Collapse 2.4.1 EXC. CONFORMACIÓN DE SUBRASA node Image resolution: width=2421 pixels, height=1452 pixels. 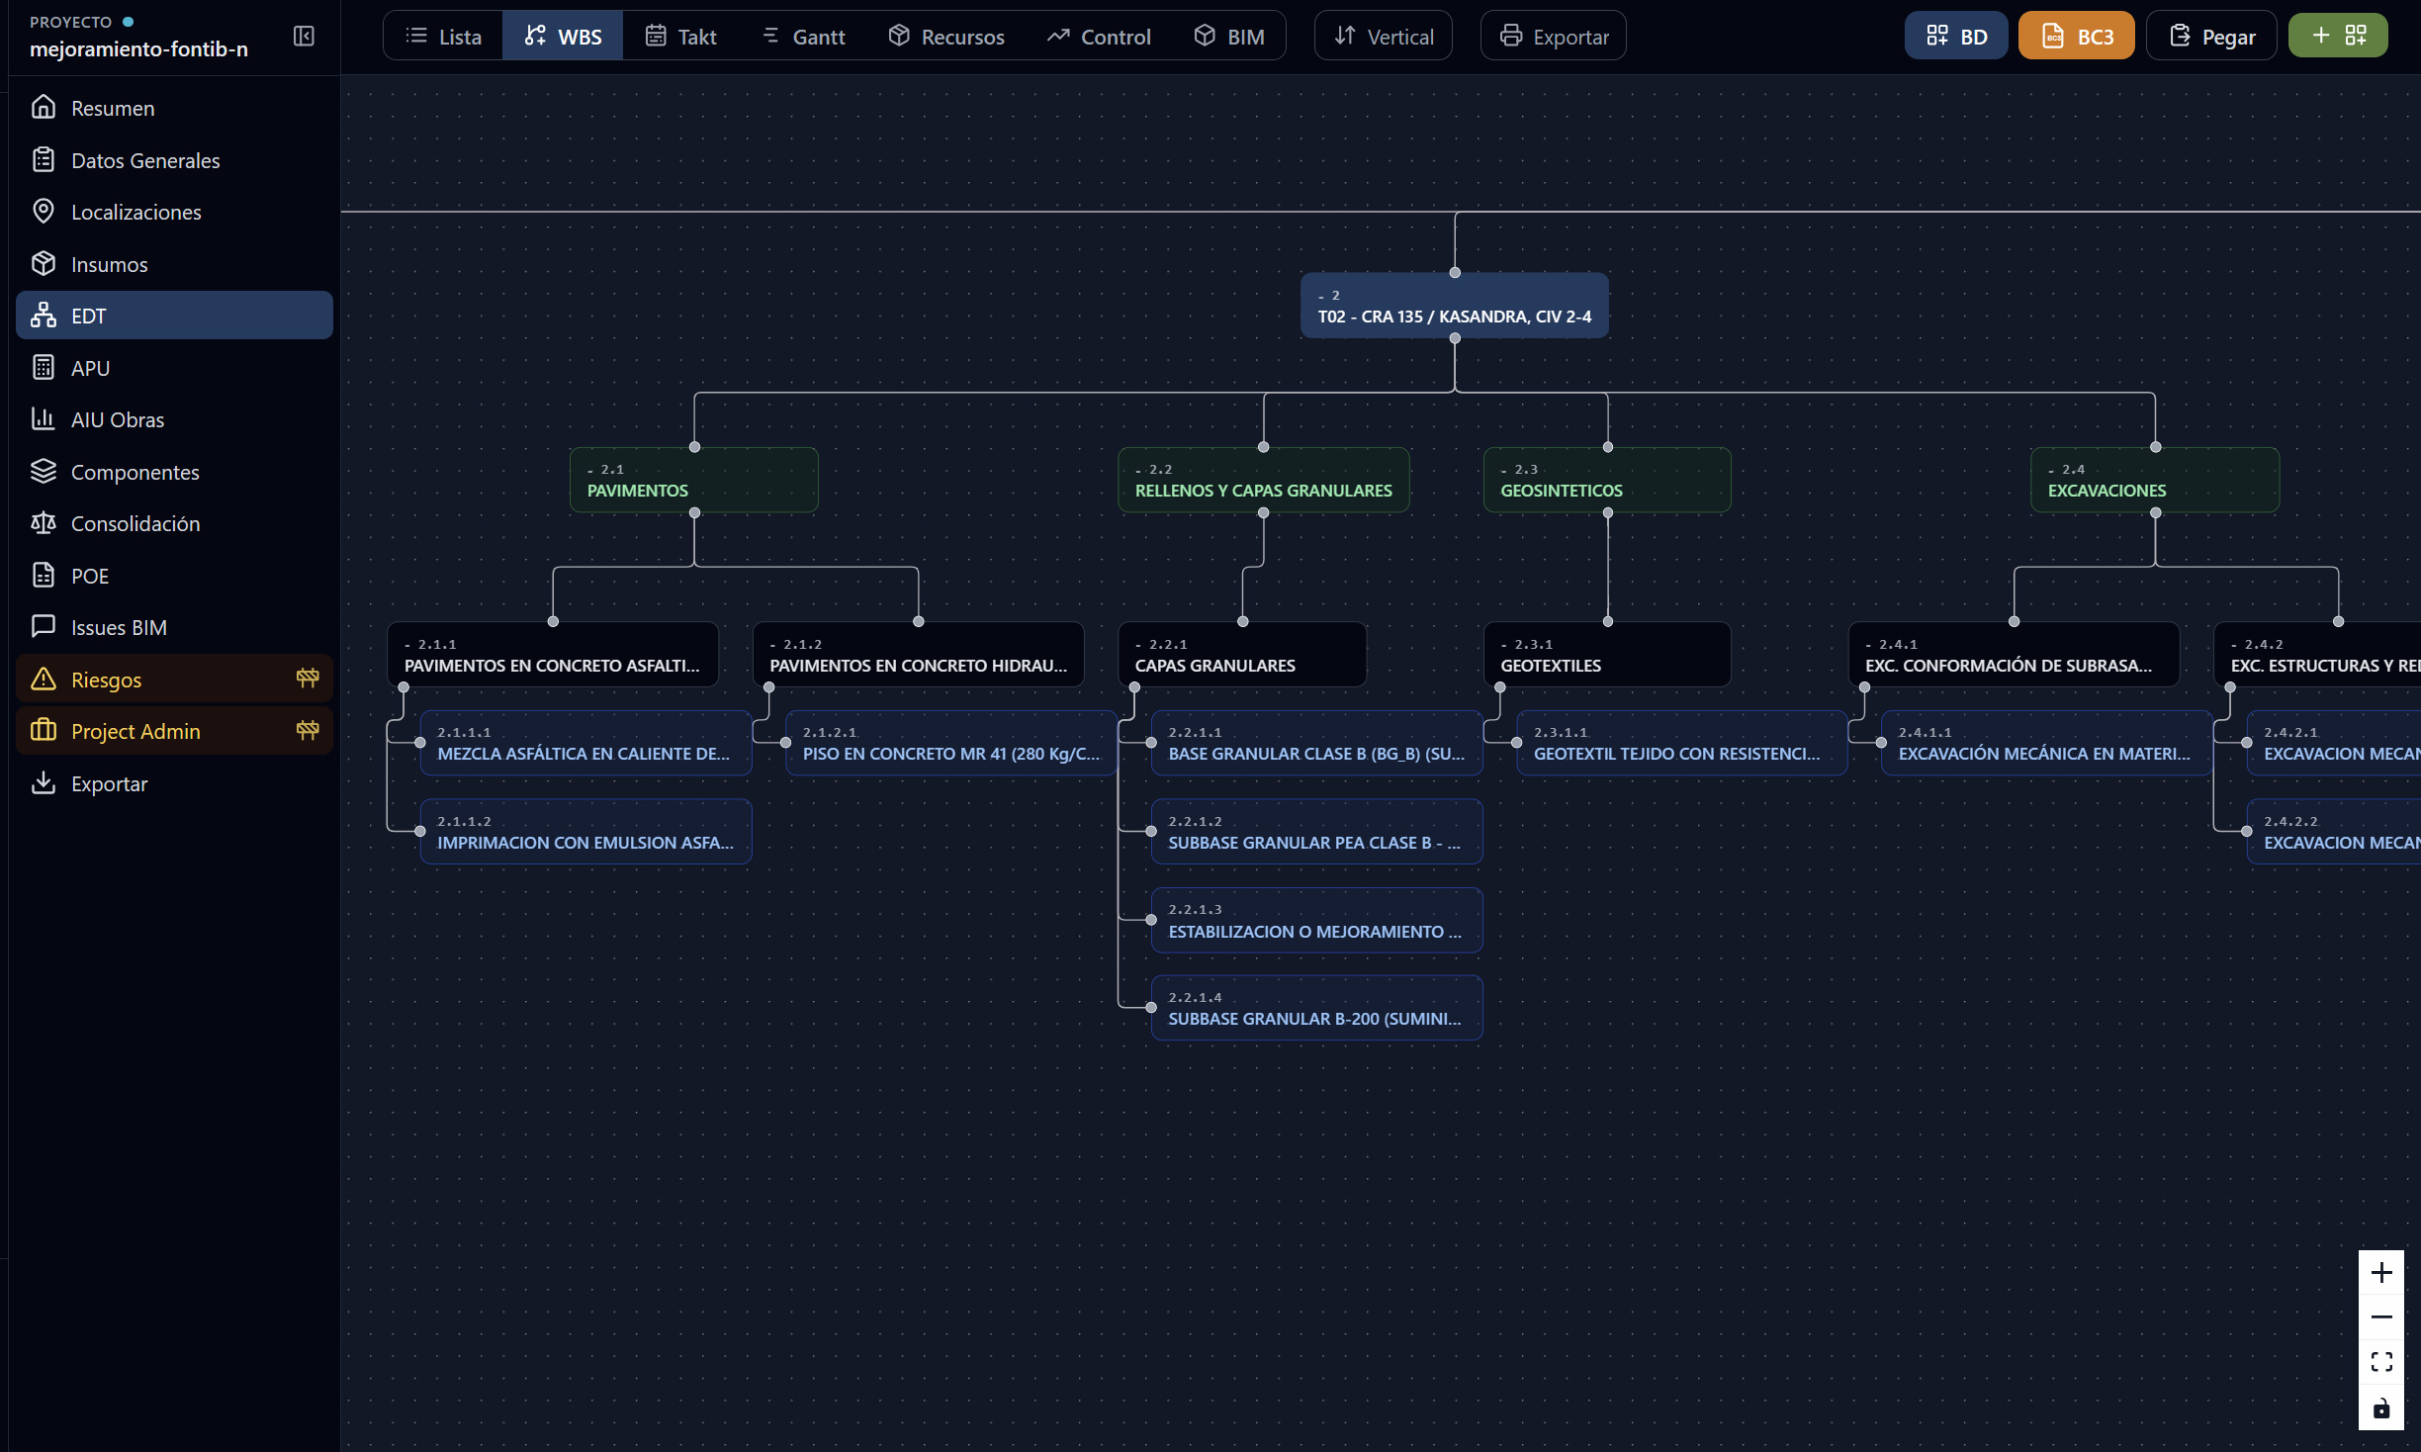1869,645
